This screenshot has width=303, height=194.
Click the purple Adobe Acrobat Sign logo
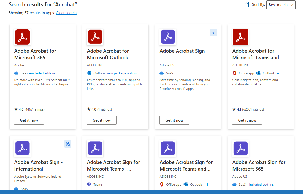[168, 37]
